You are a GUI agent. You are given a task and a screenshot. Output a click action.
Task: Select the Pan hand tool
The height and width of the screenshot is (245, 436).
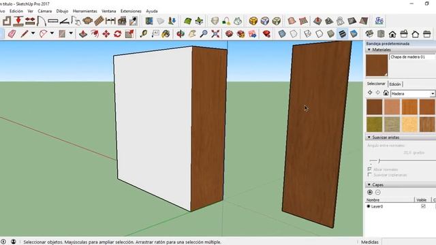click(x=192, y=34)
